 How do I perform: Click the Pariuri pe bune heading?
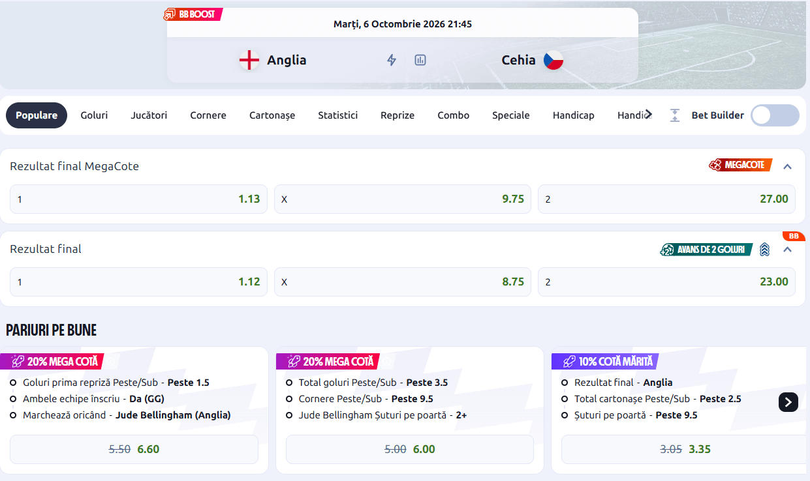(x=52, y=330)
